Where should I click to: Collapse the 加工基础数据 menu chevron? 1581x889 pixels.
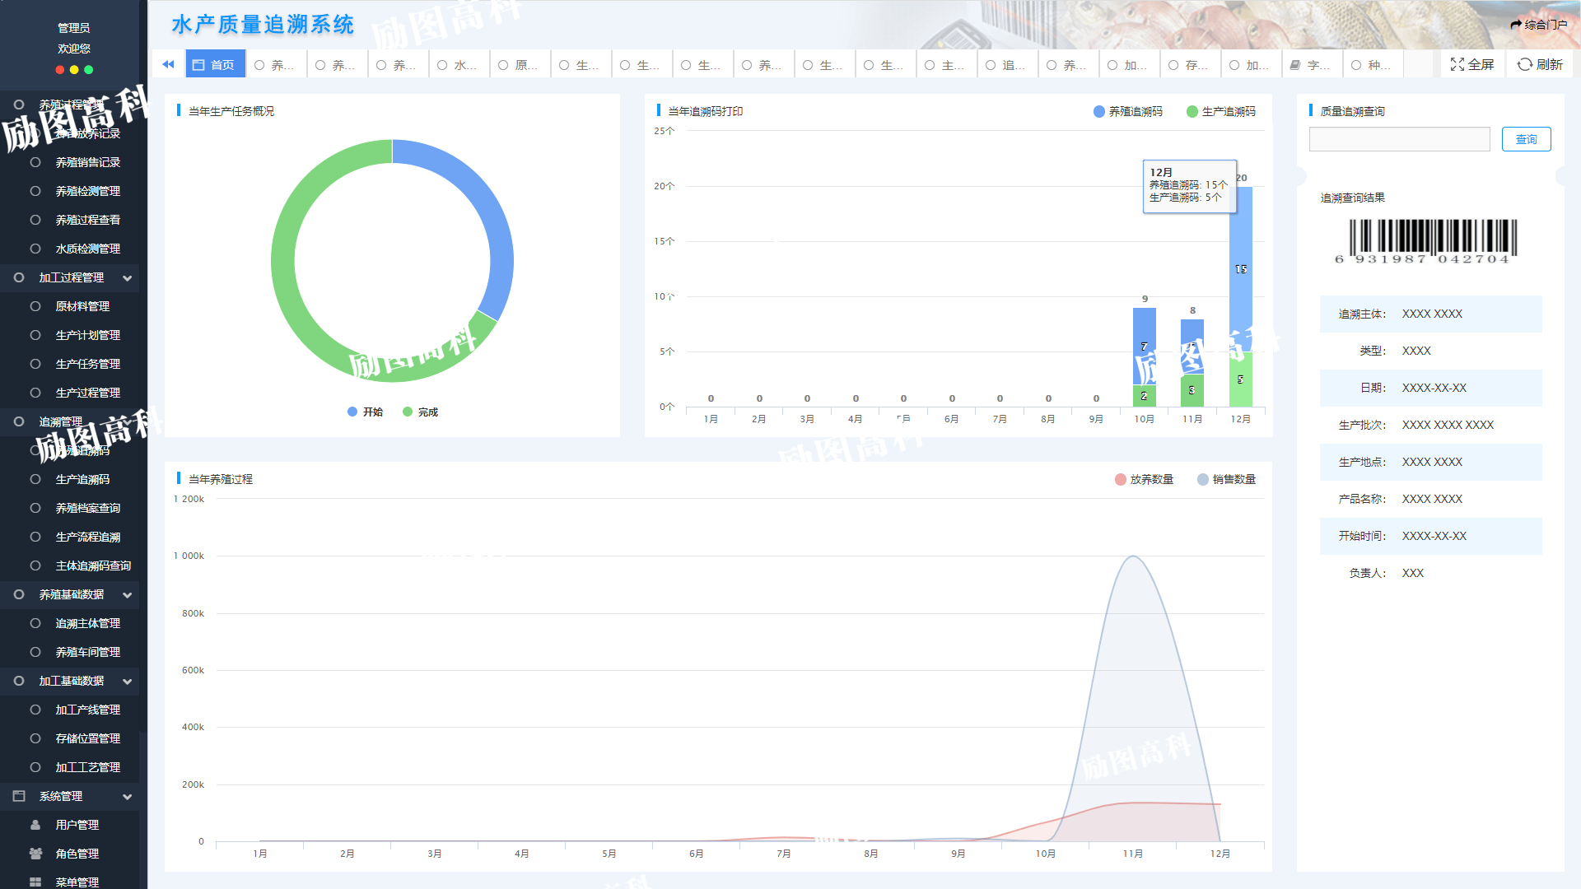tap(128, 682)
